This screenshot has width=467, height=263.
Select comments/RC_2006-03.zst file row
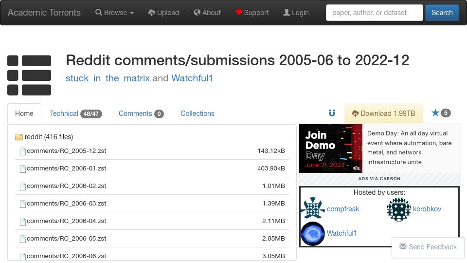point(152,204)
